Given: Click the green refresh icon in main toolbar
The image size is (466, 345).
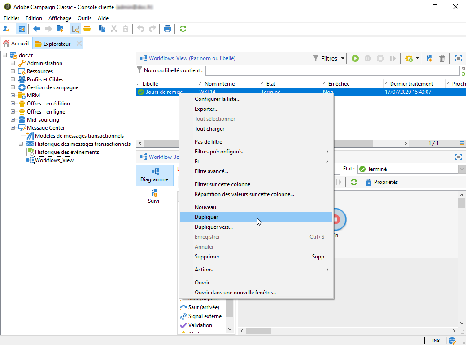Looking at the screenshot, I should coord(183,29).
